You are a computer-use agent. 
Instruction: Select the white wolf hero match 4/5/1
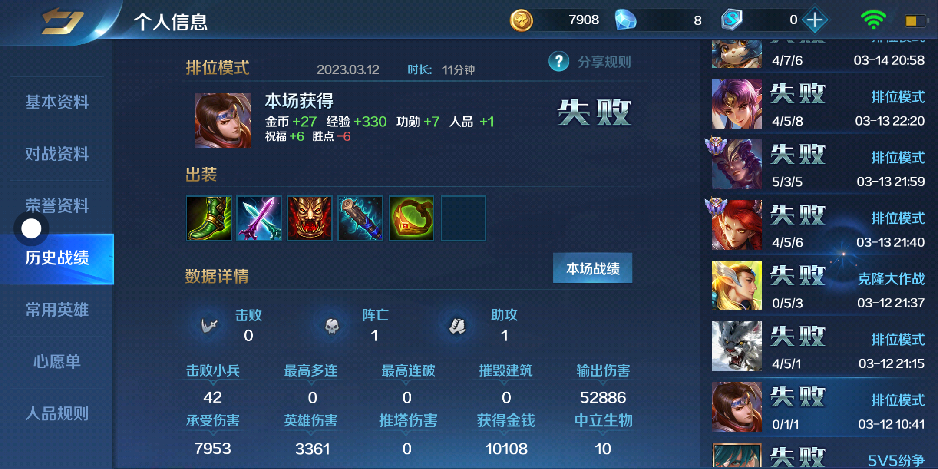pyautogui.click(x=819, y=347)
